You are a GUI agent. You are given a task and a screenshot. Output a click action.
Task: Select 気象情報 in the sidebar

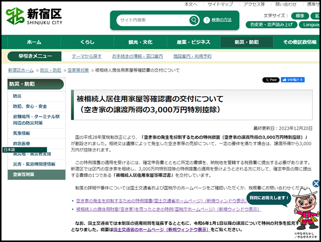37,133
